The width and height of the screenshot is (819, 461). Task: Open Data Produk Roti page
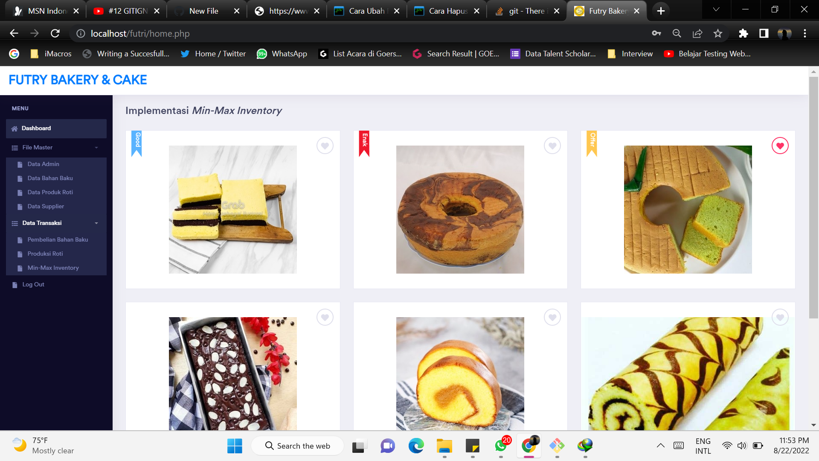pos(50,192)
